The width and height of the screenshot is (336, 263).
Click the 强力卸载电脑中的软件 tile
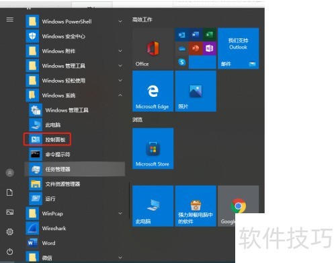(196, 206)
